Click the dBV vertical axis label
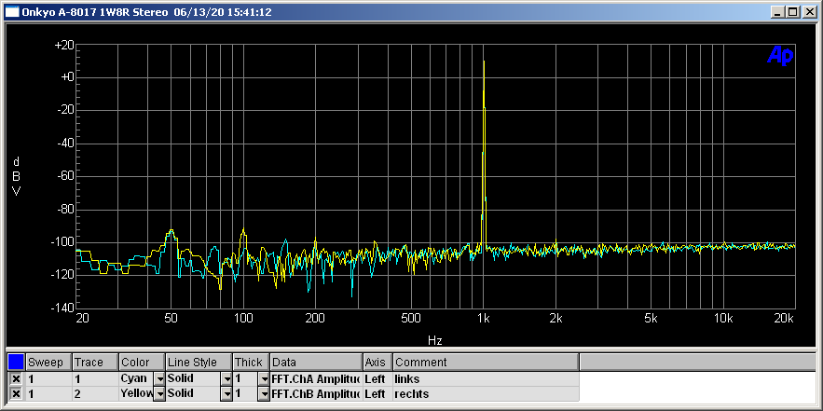Image resolution: width=823 pixels, height=411 pixels. [x=16, y=176]
